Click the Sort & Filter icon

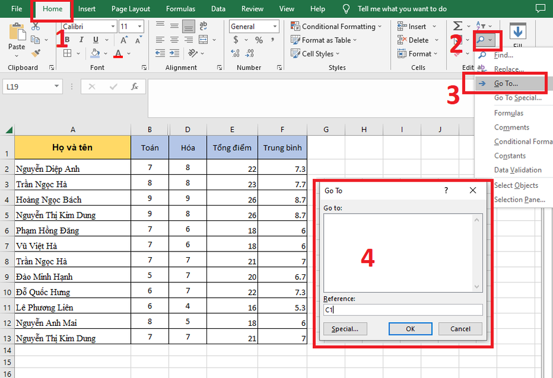tap(480, 26)
